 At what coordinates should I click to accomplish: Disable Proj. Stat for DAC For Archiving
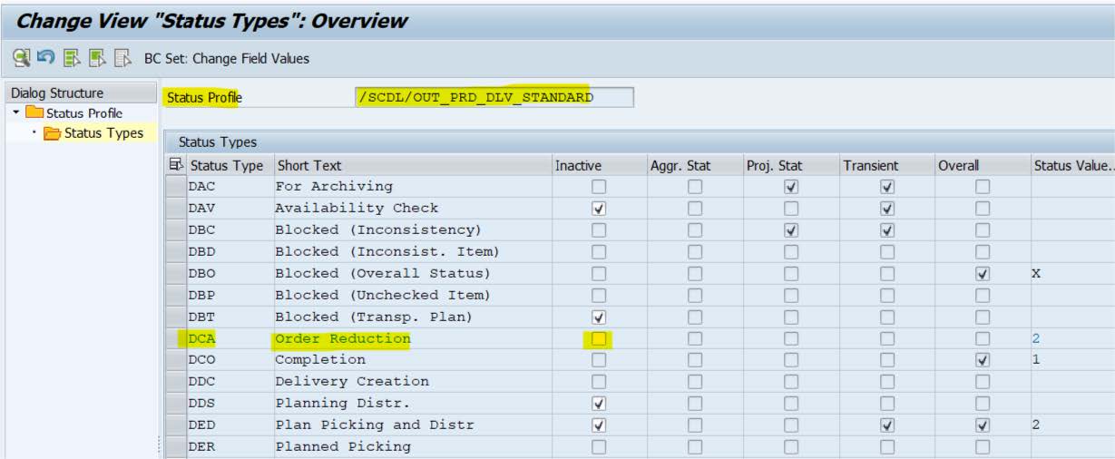tap(790, 186)
